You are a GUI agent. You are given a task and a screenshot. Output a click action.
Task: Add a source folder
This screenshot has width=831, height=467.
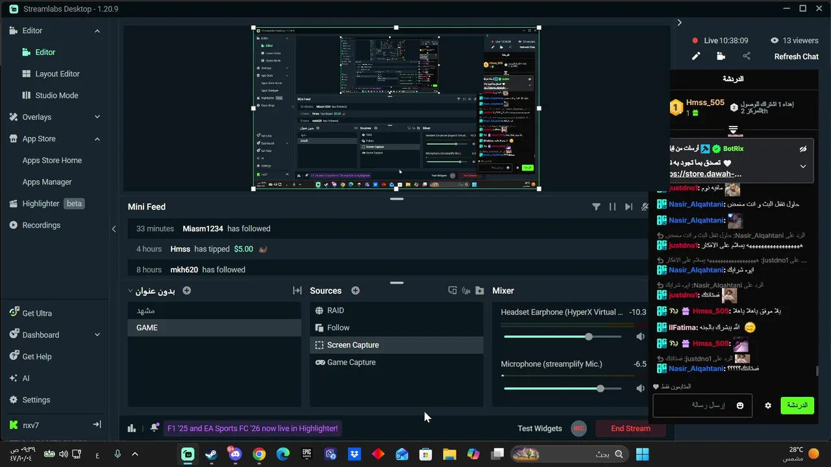point(480,291)
